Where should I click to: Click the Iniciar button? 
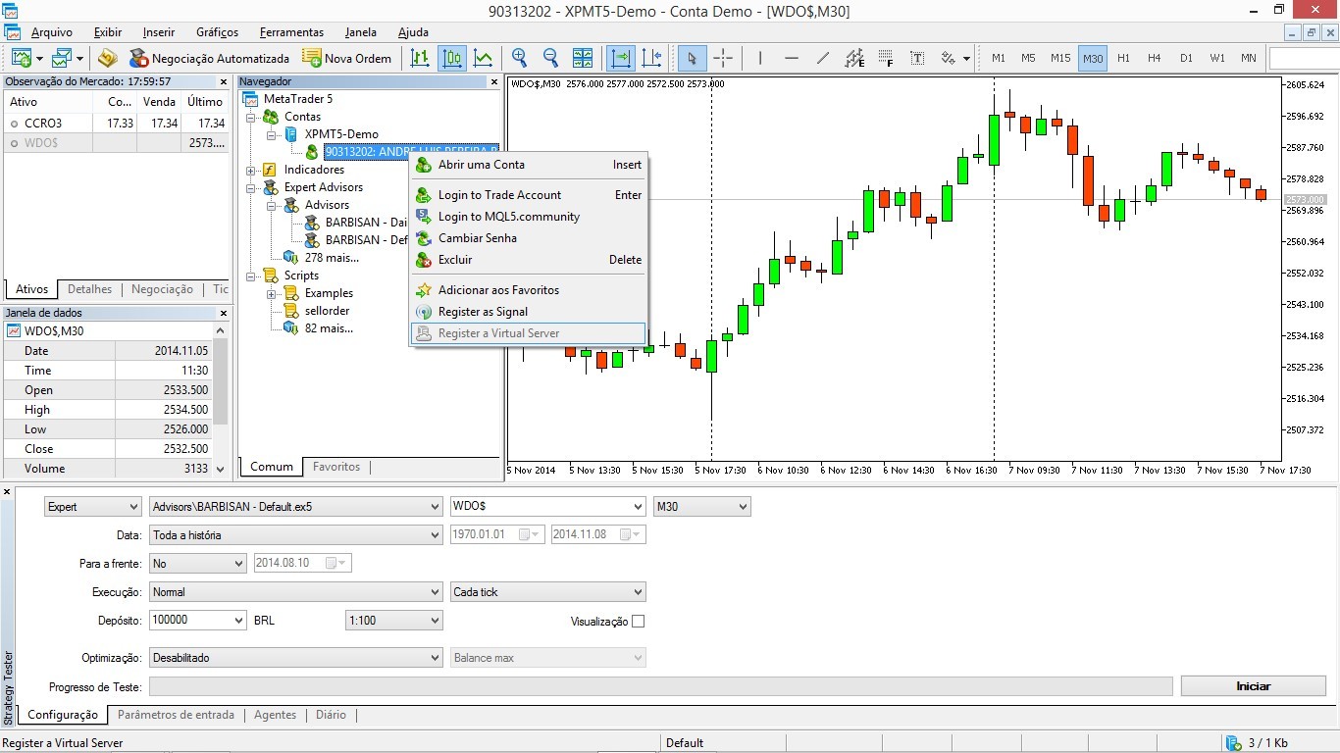click(x=1254, y=686)
